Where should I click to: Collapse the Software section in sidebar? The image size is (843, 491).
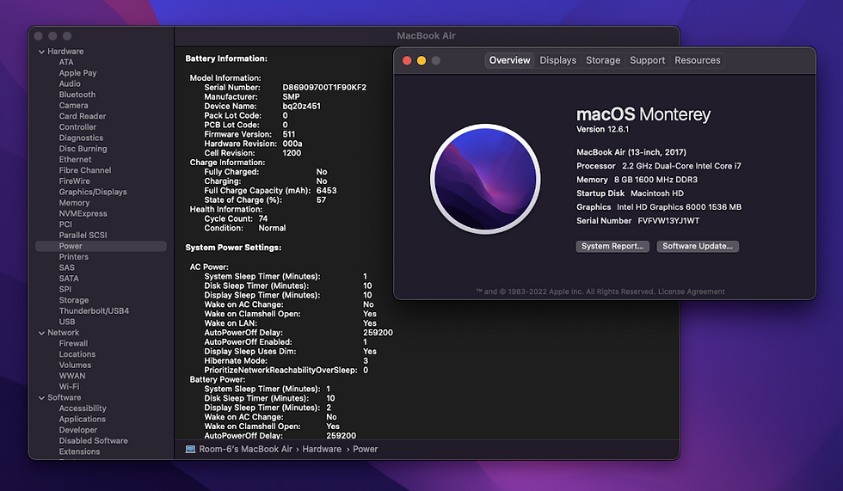pos(41,397)
